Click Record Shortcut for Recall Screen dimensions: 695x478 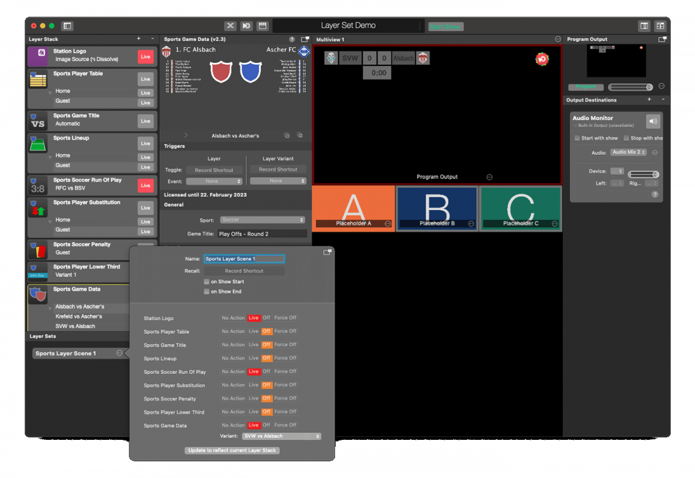(x=244, y=271)
